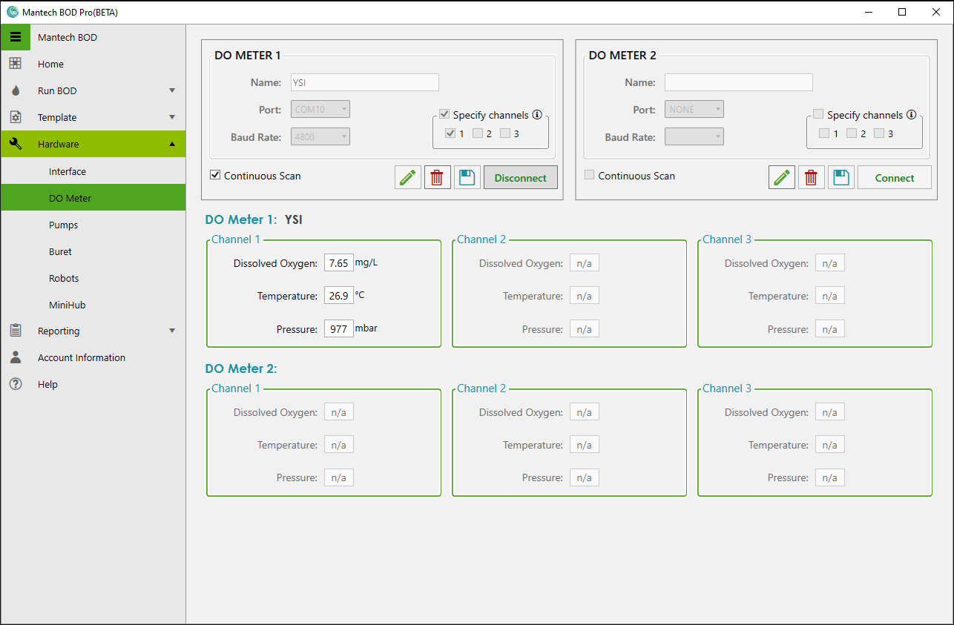Toggle the hamburger menu icon
The image size is (954, 625).
16,37
